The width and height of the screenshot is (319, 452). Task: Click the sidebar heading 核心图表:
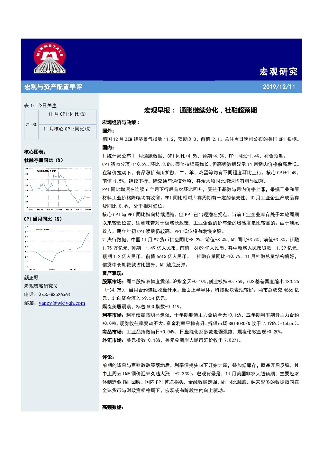point(35,152)
